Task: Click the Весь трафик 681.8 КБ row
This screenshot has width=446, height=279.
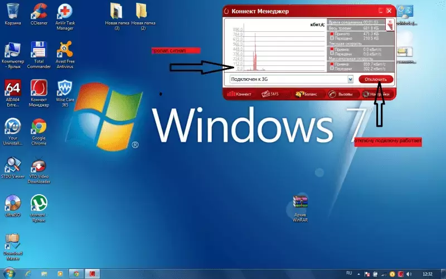Action: (x=357, y=28)
